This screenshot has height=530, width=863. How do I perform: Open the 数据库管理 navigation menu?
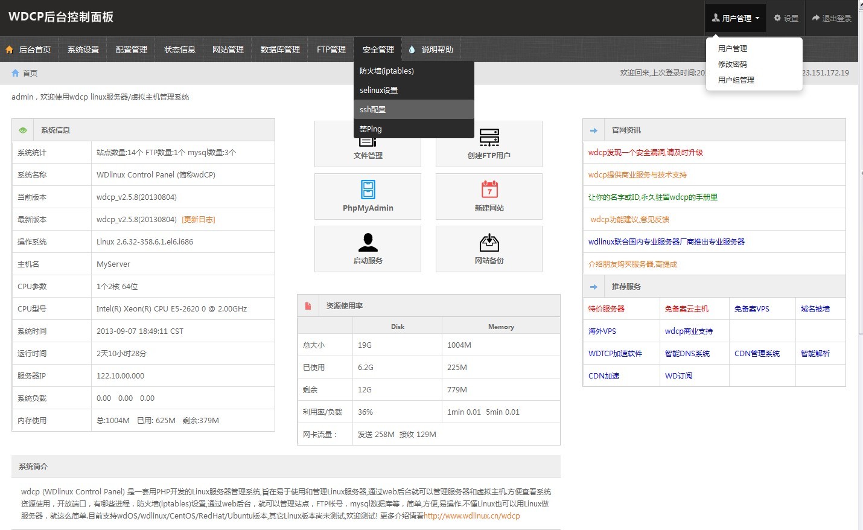click(x=280, y=49)
